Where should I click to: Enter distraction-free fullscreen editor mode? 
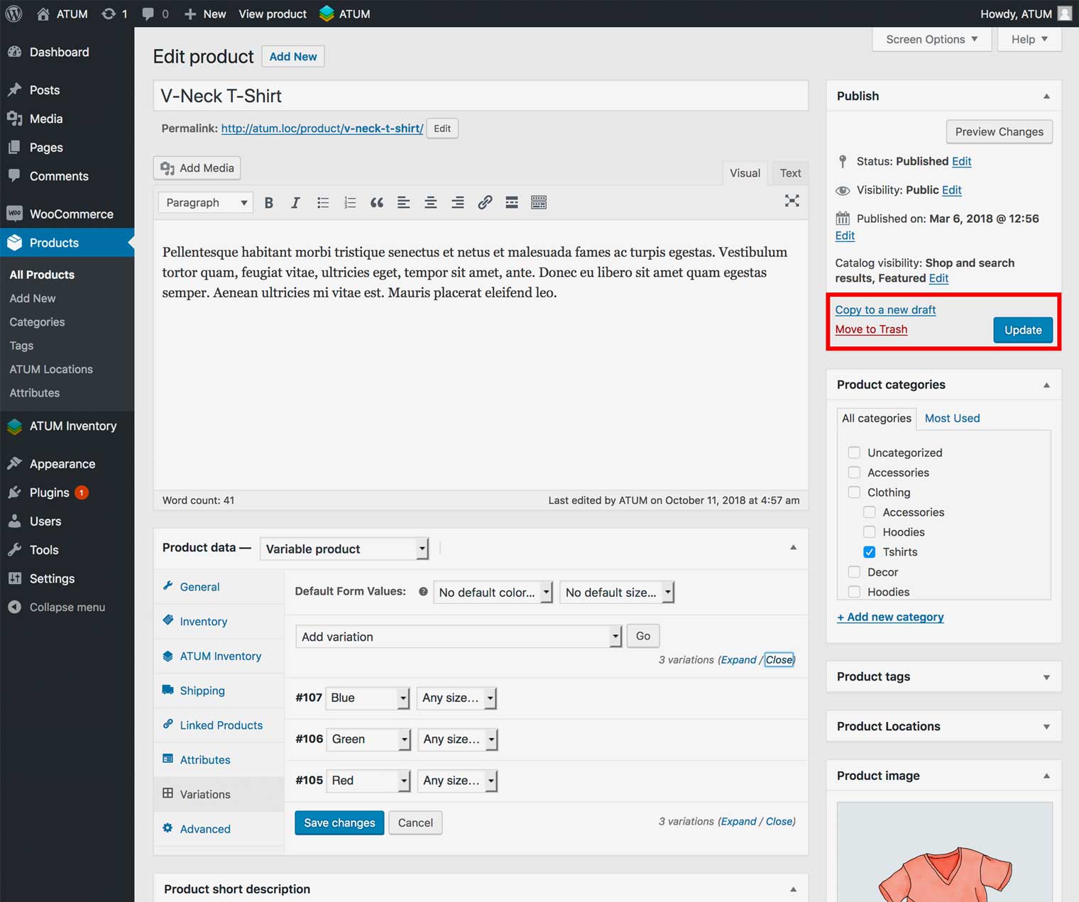(792, 201)
